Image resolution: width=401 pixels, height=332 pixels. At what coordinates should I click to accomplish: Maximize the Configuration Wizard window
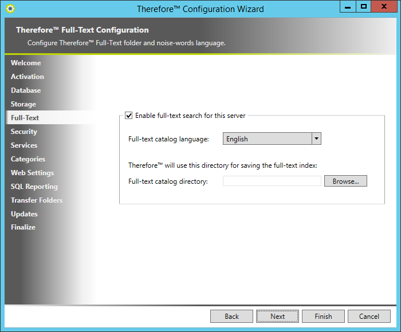click(363, 7)
